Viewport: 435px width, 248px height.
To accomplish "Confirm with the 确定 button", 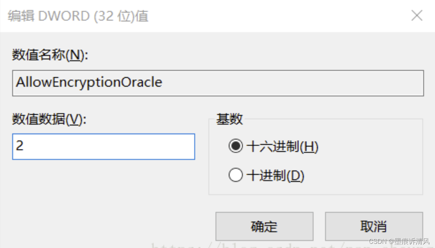I will (x=264, y=226).
